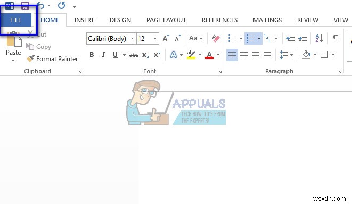This screenshot has height=204, width=352.
Task: Expand highlight color dropdown arrow
Action: [200, 55]
